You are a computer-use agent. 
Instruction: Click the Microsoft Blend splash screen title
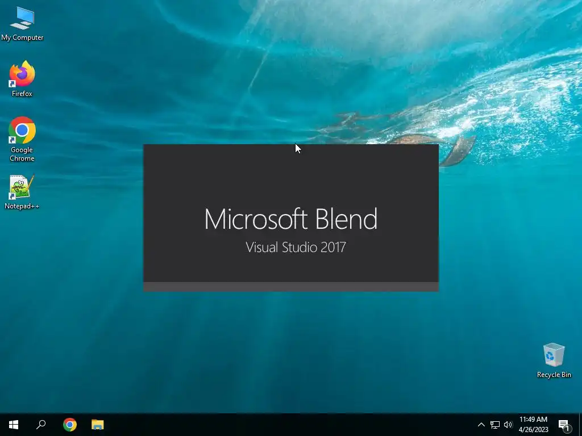291,219
